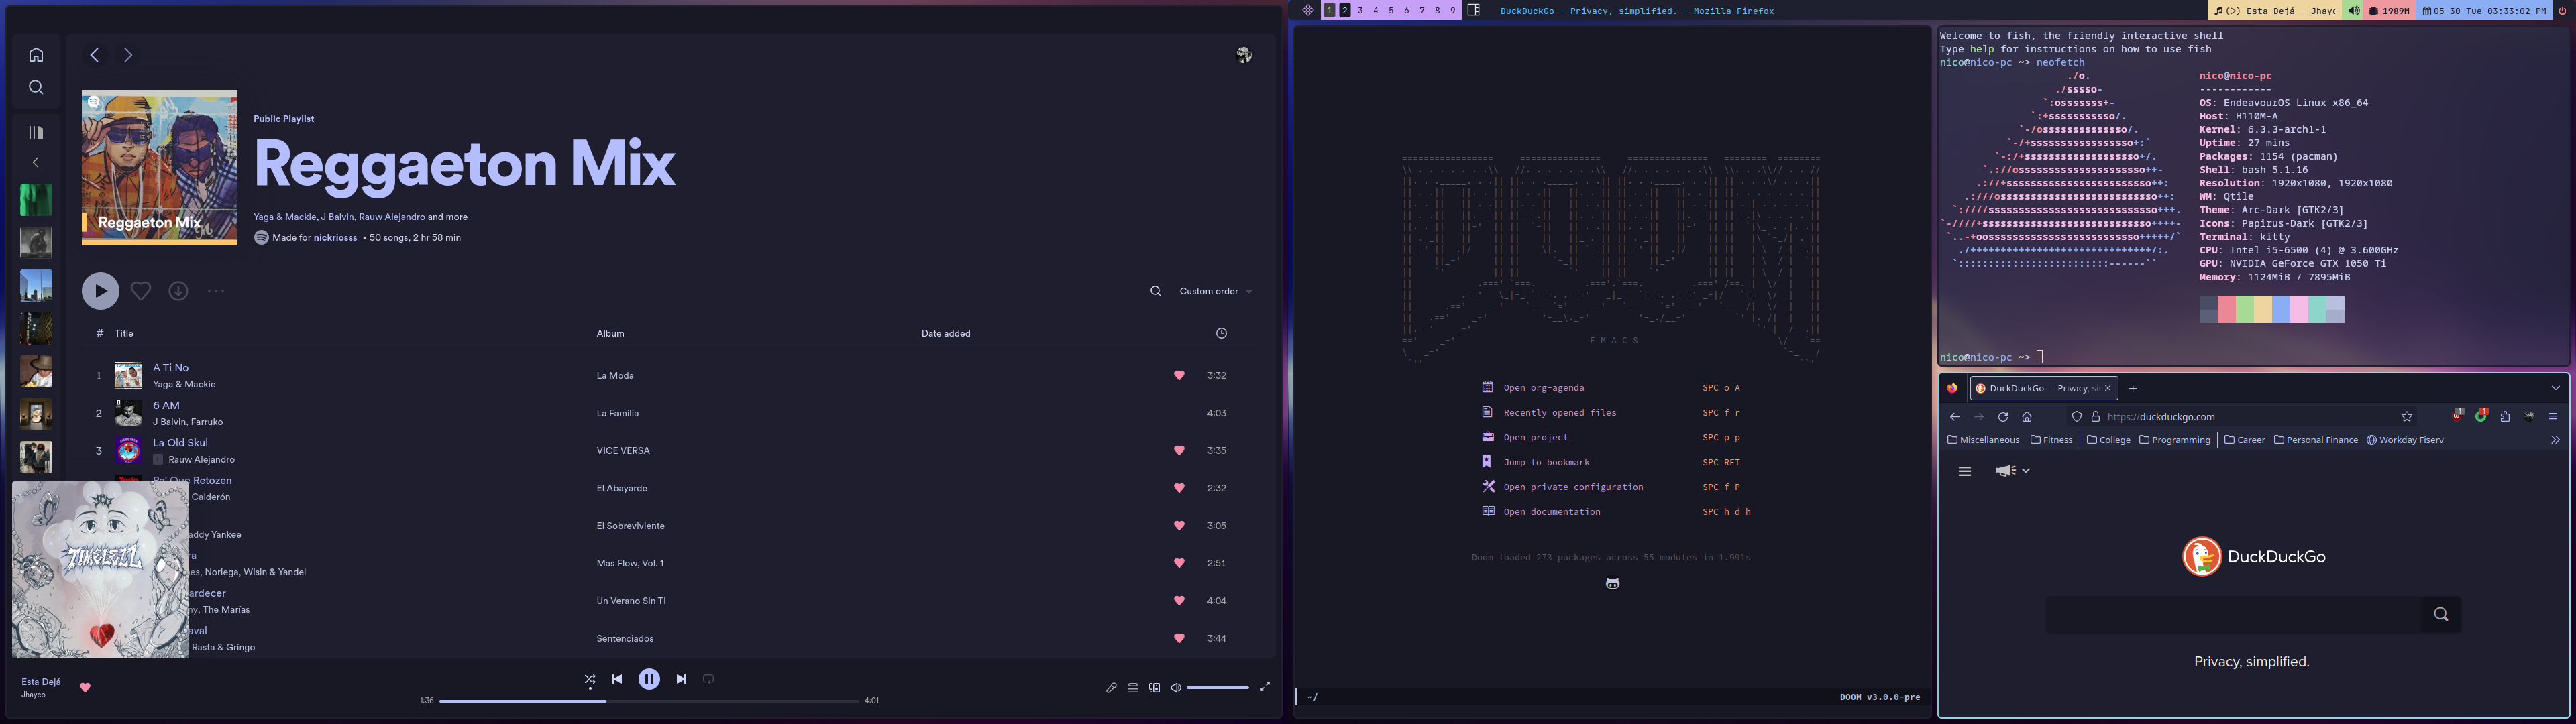Switch to workspace 2 in the Qtile bar
This screenshot has height=724, width=2576.
[1345, 11]
